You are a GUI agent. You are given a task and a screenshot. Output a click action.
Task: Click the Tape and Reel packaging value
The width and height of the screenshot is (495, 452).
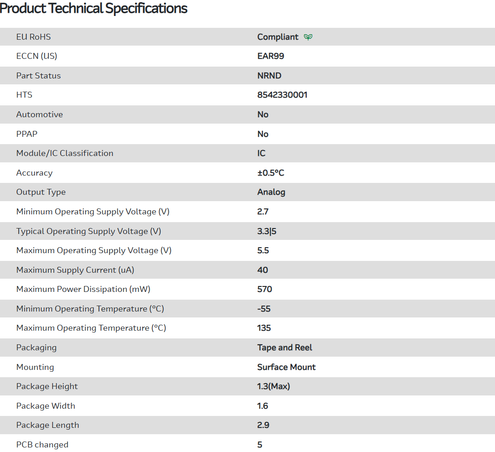click(285, 348)
